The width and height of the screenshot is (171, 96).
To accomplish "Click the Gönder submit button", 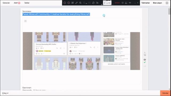I will [x=165, y=93].
